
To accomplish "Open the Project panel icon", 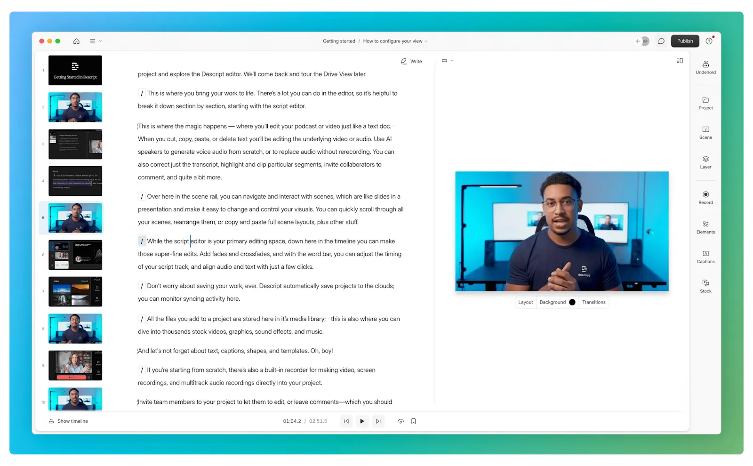I will click(x=705, y=103).
